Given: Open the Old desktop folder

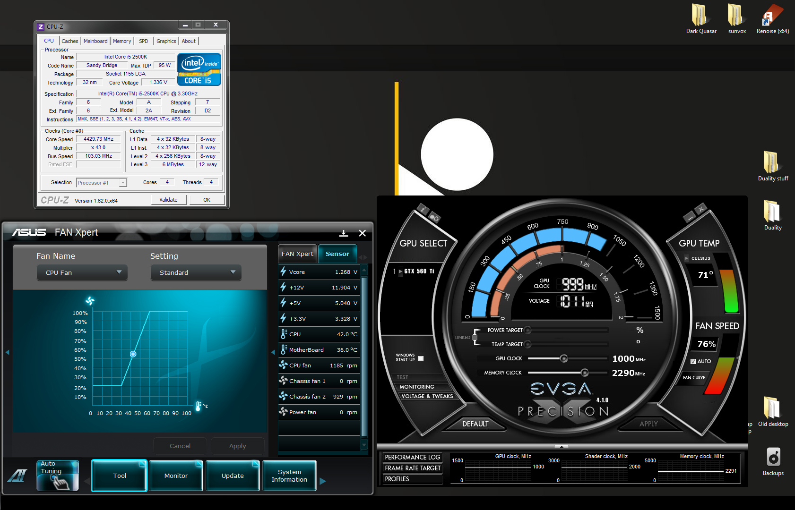Looking at the screenshot, I should tap(773, 412).
